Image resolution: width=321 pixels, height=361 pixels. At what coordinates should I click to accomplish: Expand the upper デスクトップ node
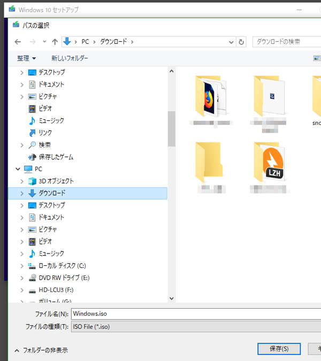click(x=22, y=73)
